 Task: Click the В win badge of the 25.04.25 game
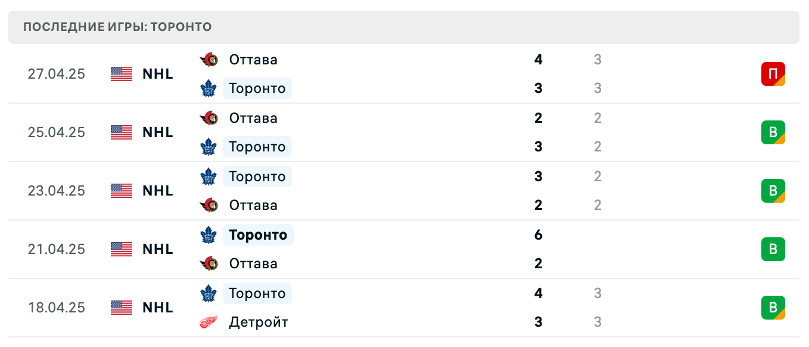[x=773, y=132]
